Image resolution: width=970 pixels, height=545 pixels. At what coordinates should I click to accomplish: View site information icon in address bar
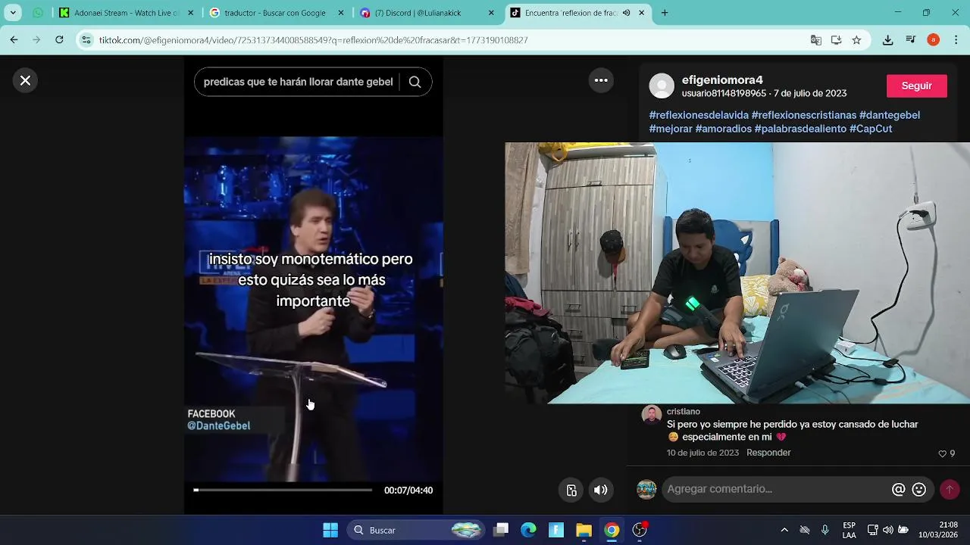tap(86, 40)
